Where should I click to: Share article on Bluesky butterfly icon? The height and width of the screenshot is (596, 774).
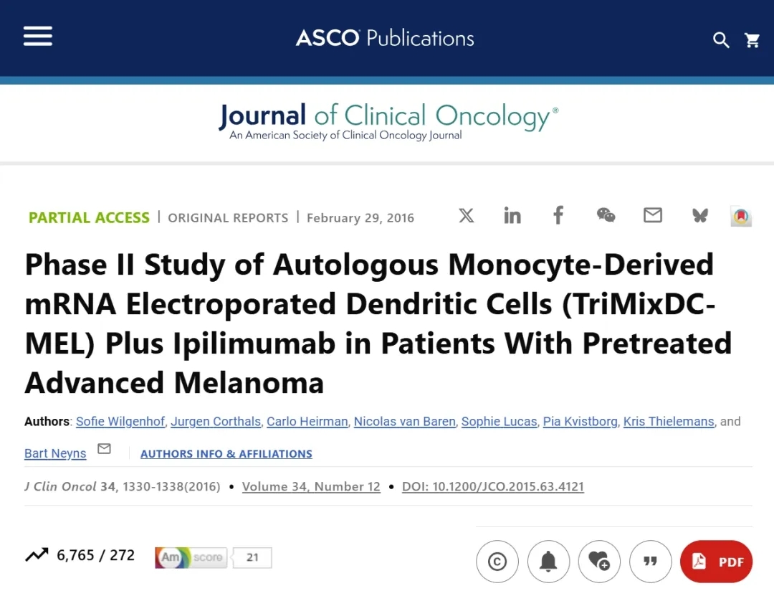tap(699, 215)
